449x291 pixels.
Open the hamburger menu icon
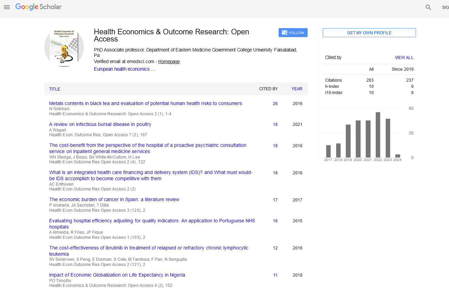[x=7, y=7]
